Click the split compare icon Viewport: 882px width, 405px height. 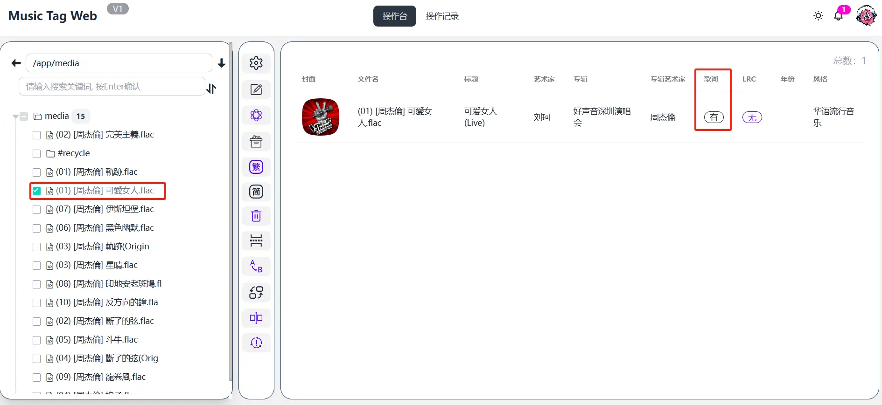tap(256, 318)
